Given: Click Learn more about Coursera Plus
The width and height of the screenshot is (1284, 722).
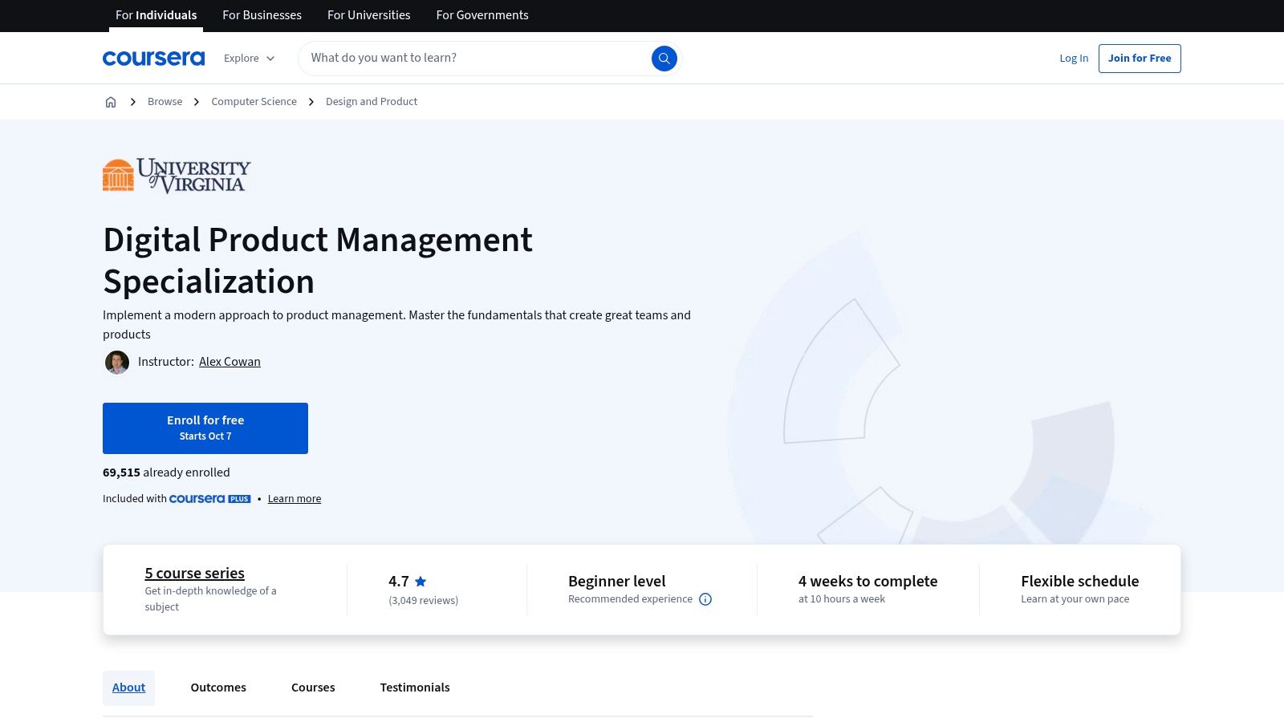Looking at the screenshot, I should [x=294, y=498].
